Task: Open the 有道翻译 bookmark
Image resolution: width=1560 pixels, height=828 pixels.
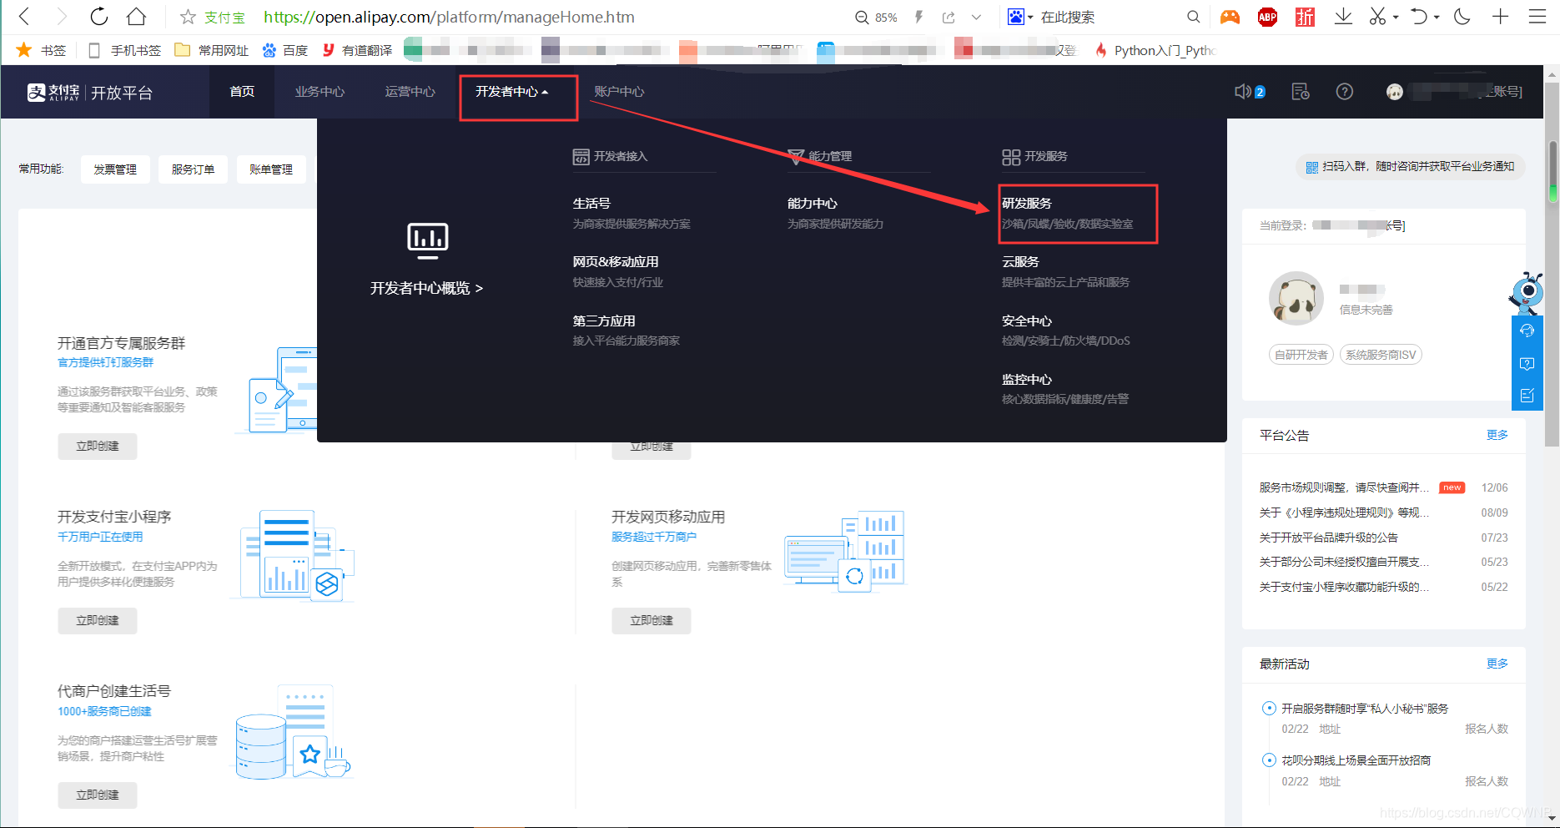Action: (357, 50)
